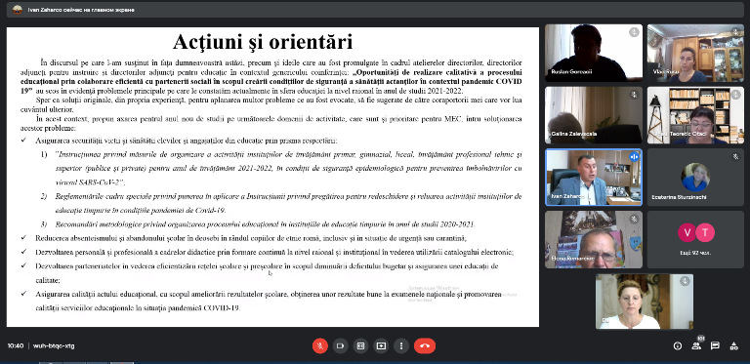The width and height of the screenshot is (750, 364).
Task: Click the presenter avatar in top banner
Action: click(18, 10)
